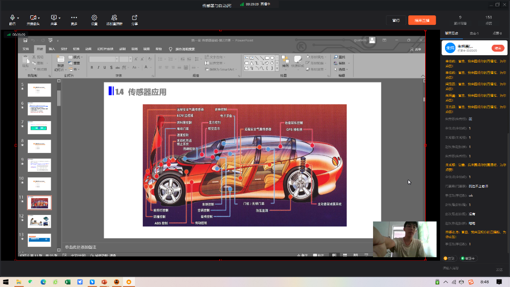The width and height of the screenshot is (510, 287).
Task: Switch to the 插入 ribbon tab
Action: click(52, 49)
